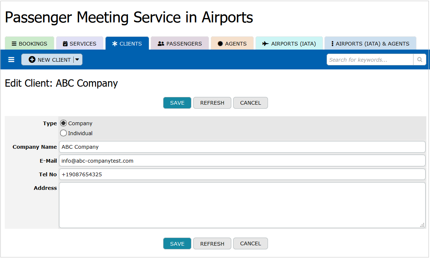Click the Address text area
This screenshot has width=430, height=260.
(242, 205)
